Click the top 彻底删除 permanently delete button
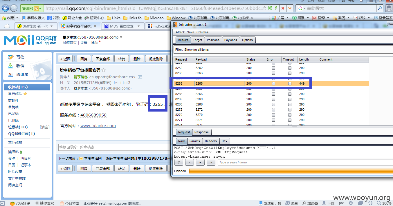This screenshot has height=206, width=393. click(x=156, y=59)
